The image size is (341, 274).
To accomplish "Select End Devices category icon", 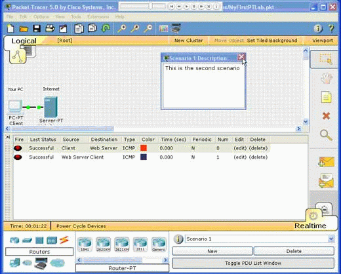I will 14,263.
